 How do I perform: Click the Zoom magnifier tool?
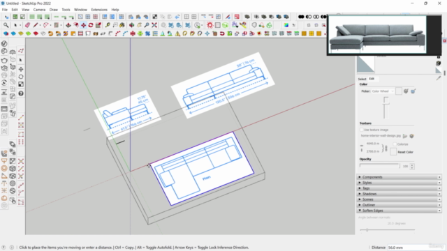tap(147, 25)
